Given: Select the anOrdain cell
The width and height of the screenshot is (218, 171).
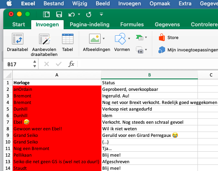Looking at the screenshot, I should [57, 89].
